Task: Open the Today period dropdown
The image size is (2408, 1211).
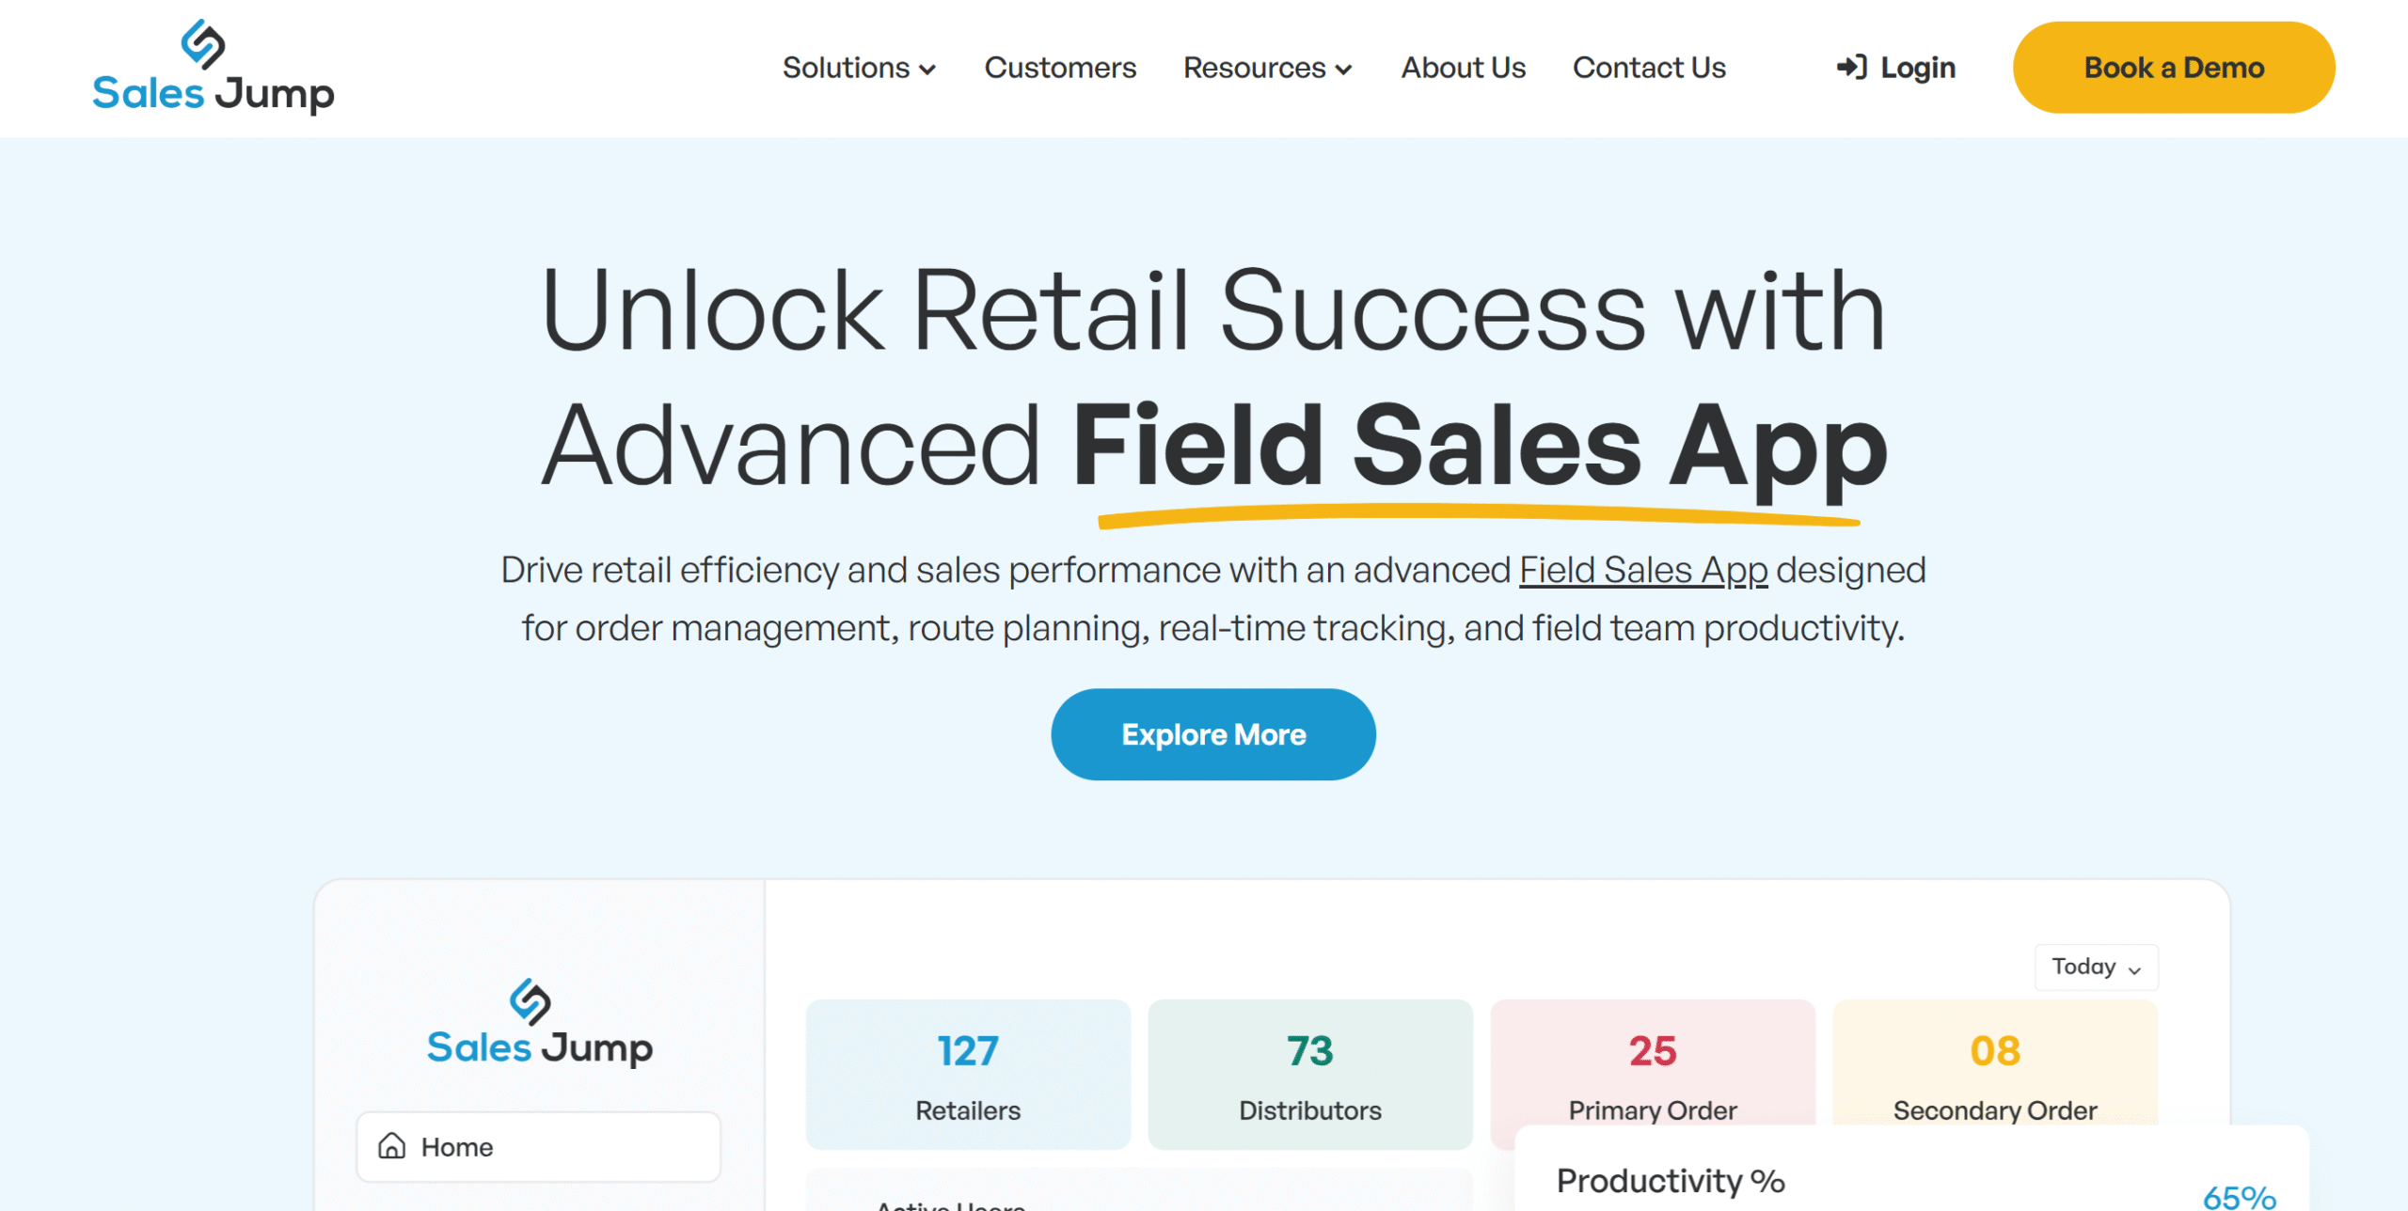Action: (2096, 967)
